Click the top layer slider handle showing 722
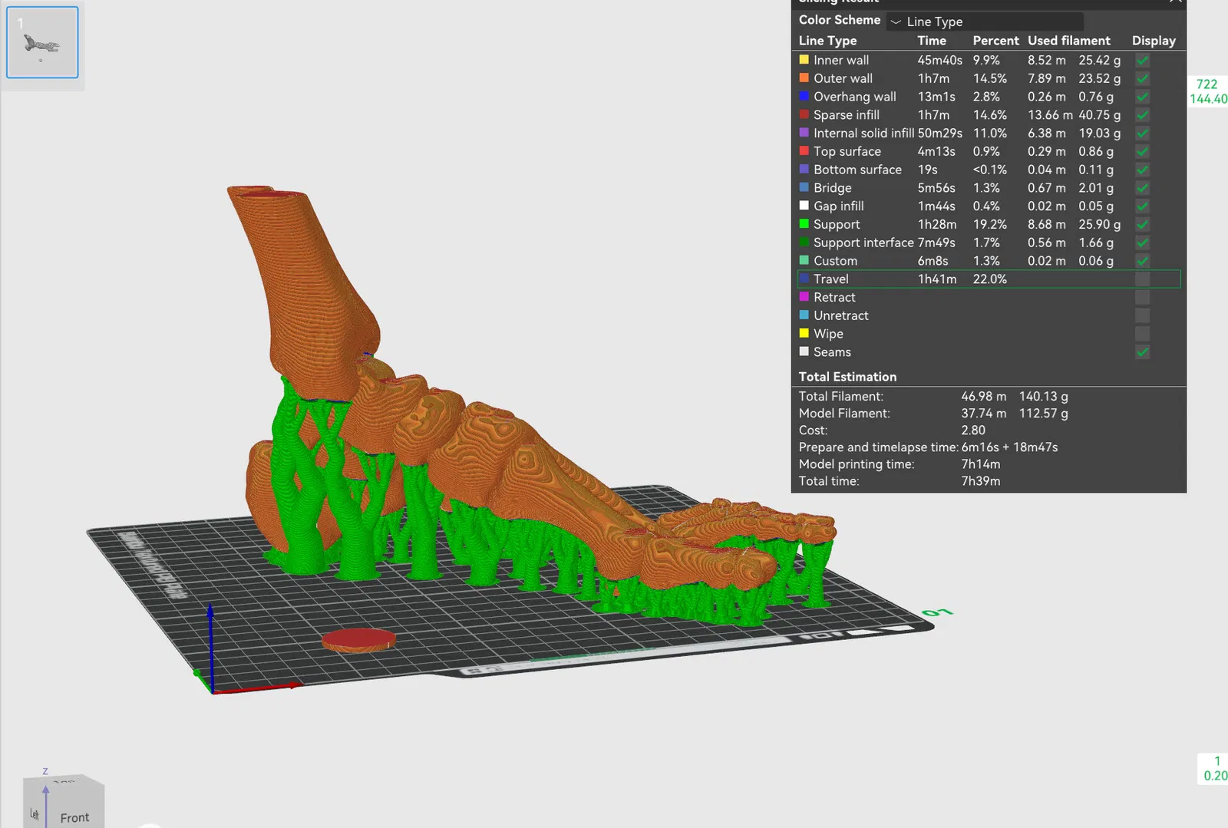Viewport: 1228px width, 828px height. coord(1207,91)
